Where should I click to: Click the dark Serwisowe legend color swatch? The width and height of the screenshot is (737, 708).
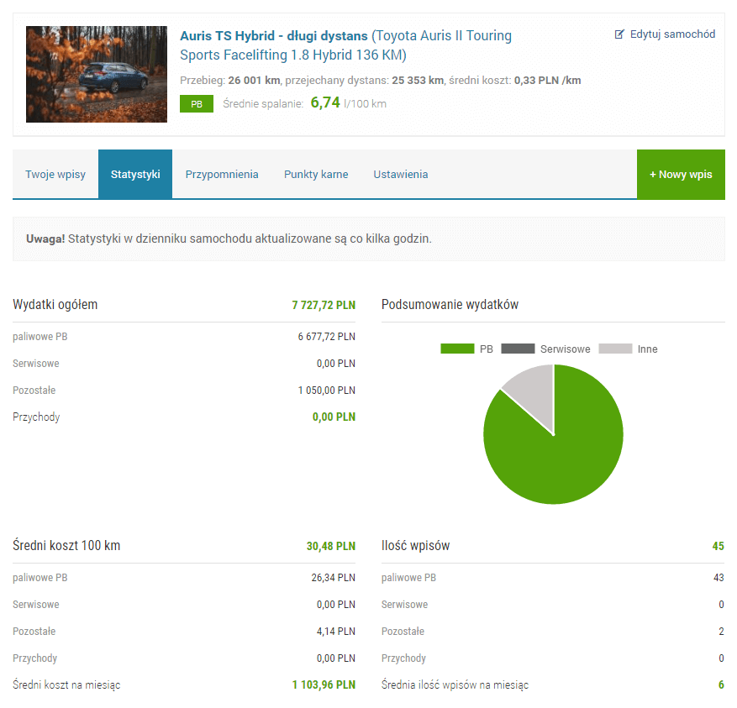pos(518,349)
